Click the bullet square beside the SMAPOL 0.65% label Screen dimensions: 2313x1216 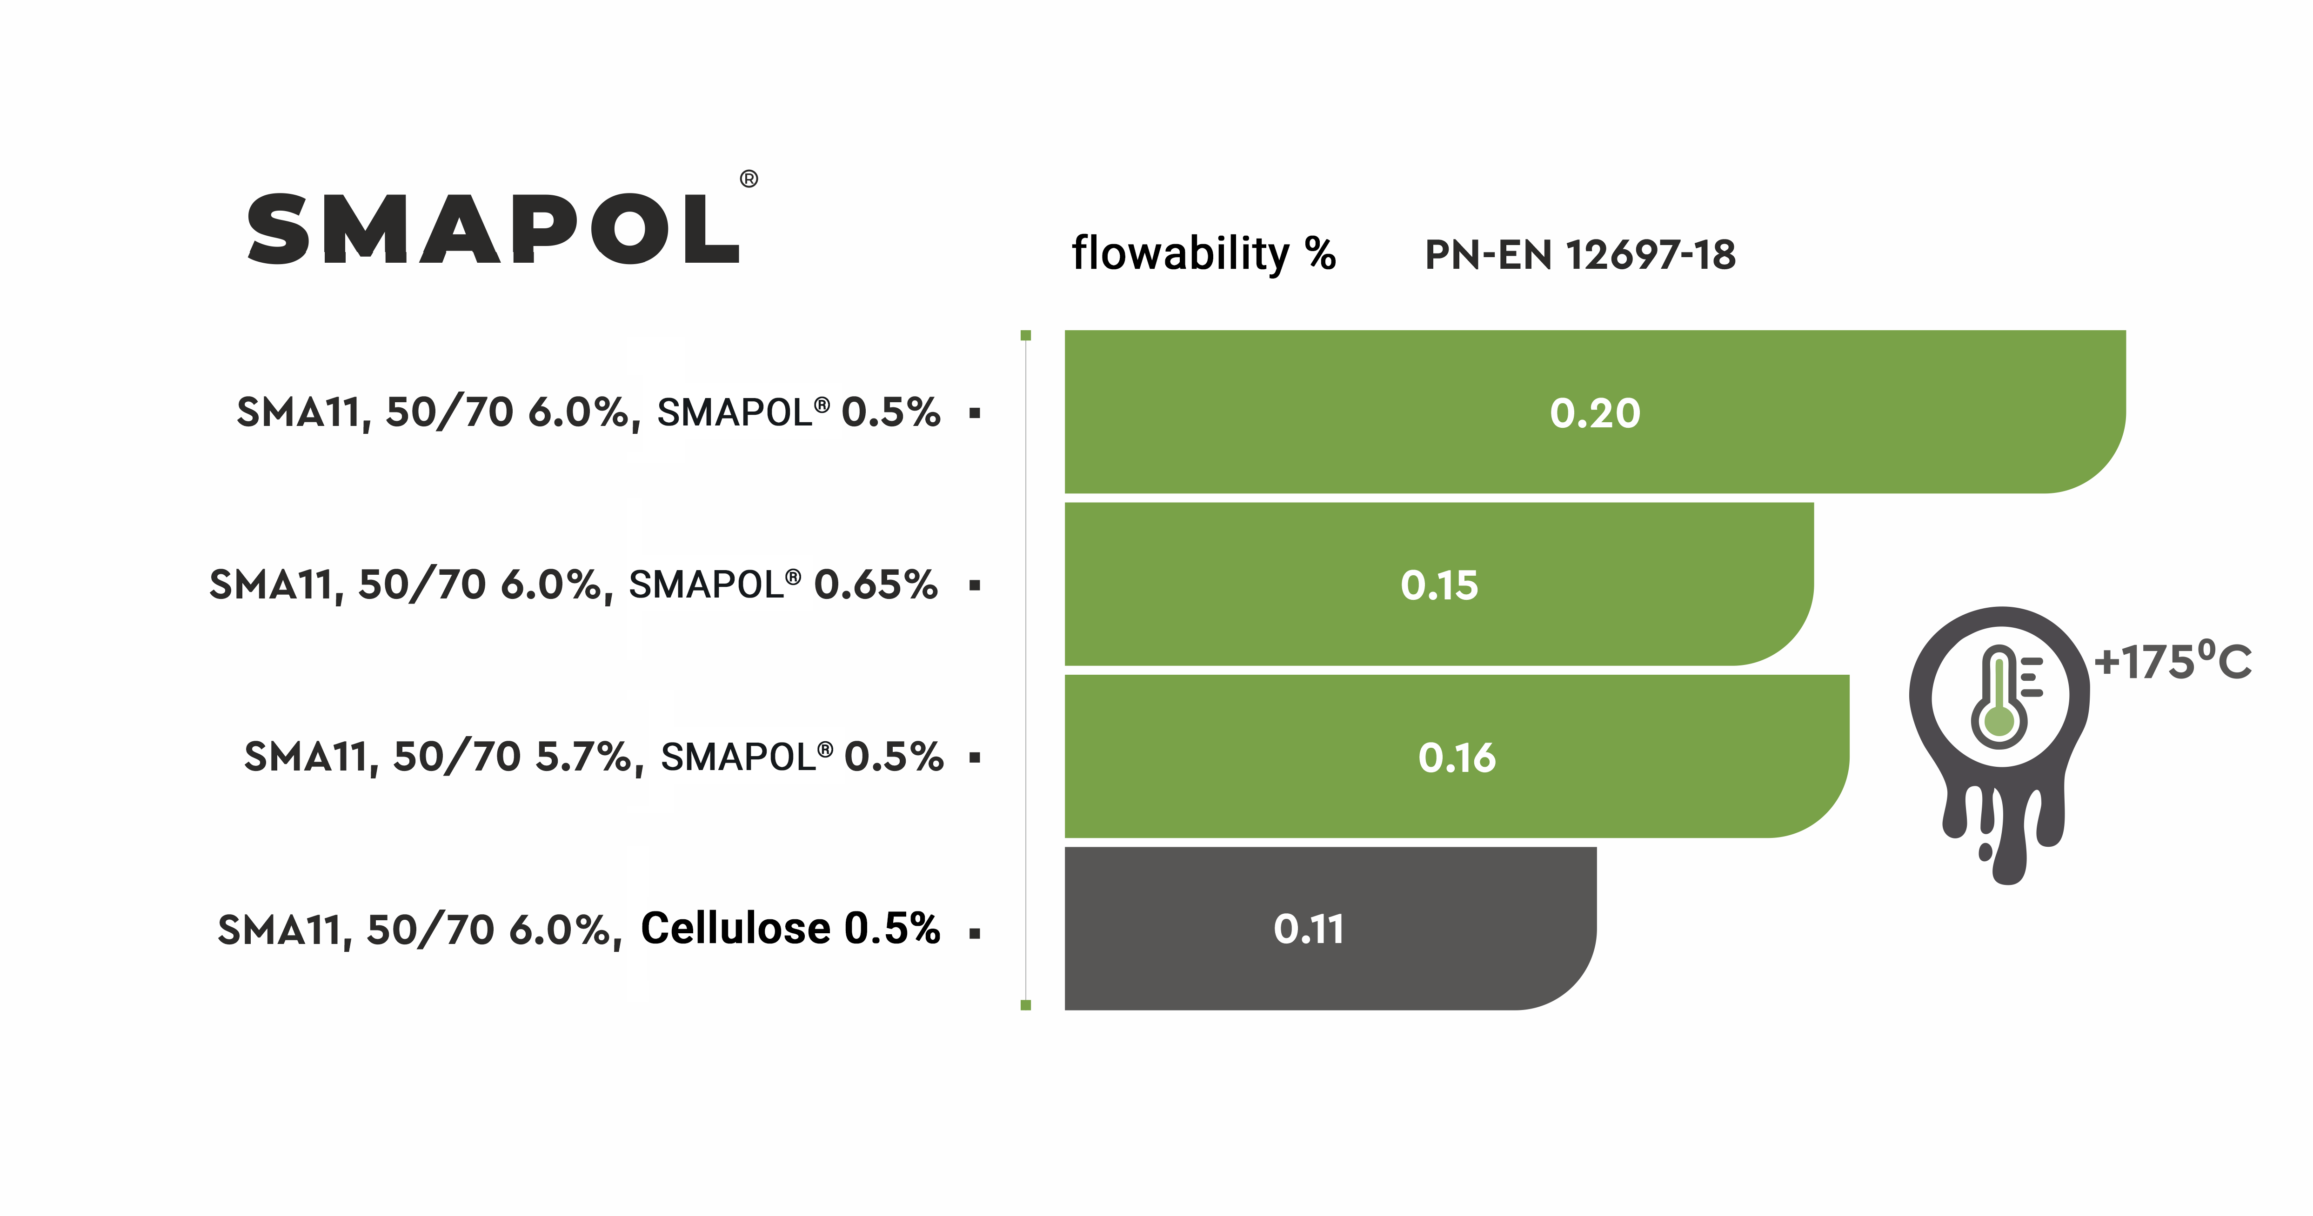[x=975, y=586]
